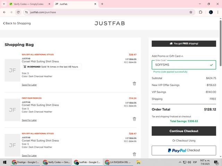Switch to LA DUQUESA DEL taskbar window
The width and height of the screenshot is (222, 166).
click(118, 162)
